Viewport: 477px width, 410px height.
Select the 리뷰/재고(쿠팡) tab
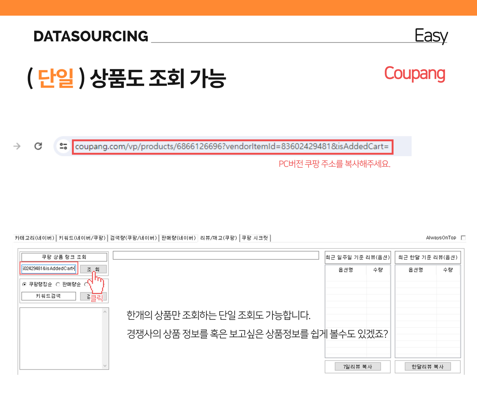(x=218, y=238)
